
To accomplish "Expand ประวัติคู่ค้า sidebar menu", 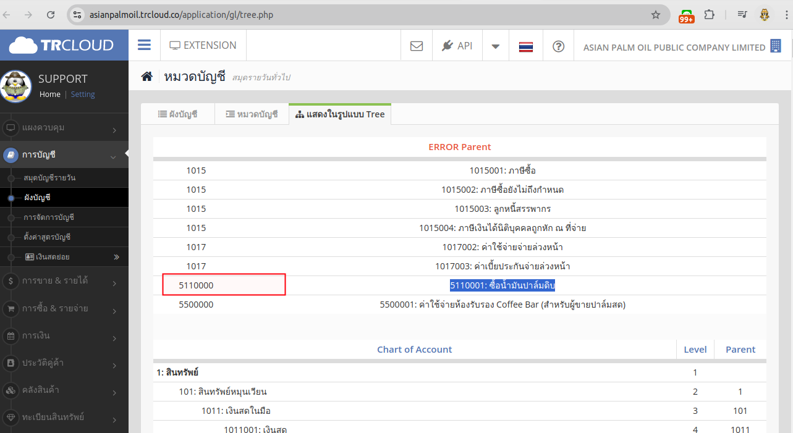I will point(64,363).
